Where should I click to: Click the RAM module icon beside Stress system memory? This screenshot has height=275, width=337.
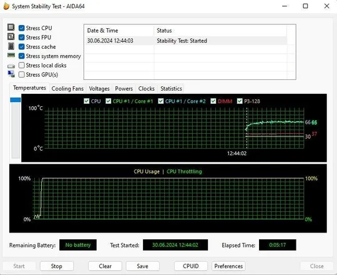click(x=11, y=55)
